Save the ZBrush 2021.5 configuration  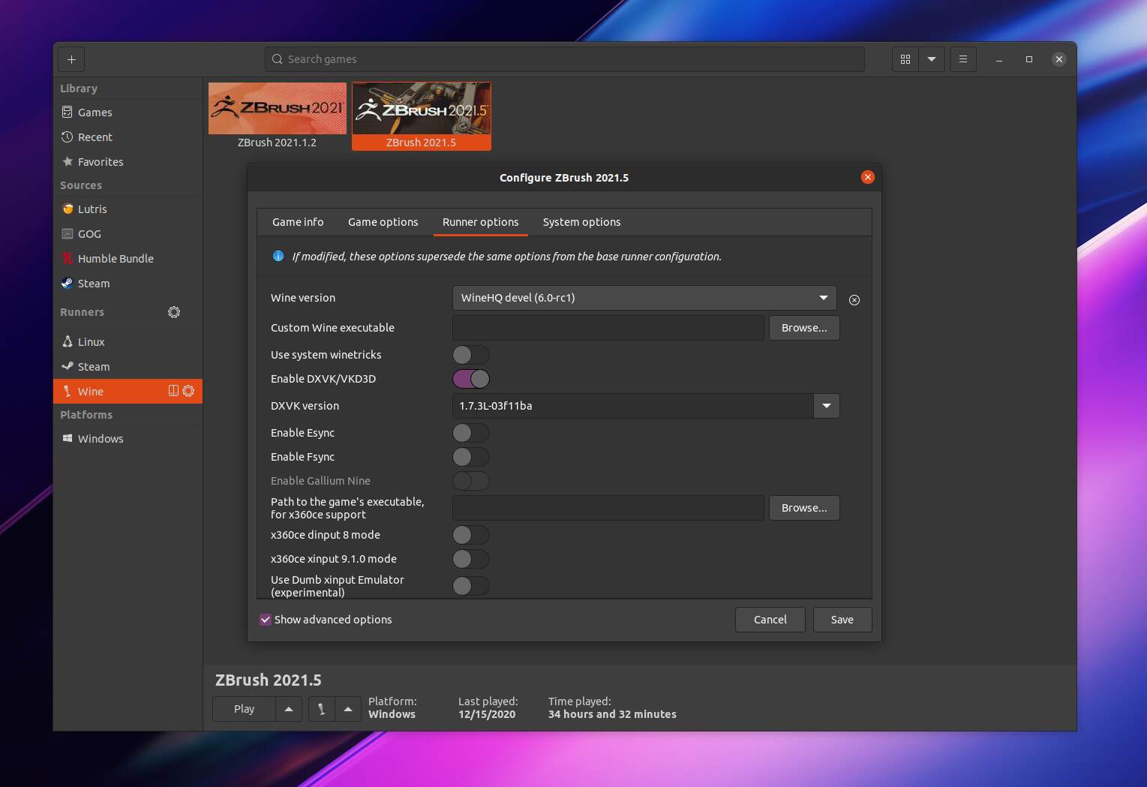tap(842, 620)
